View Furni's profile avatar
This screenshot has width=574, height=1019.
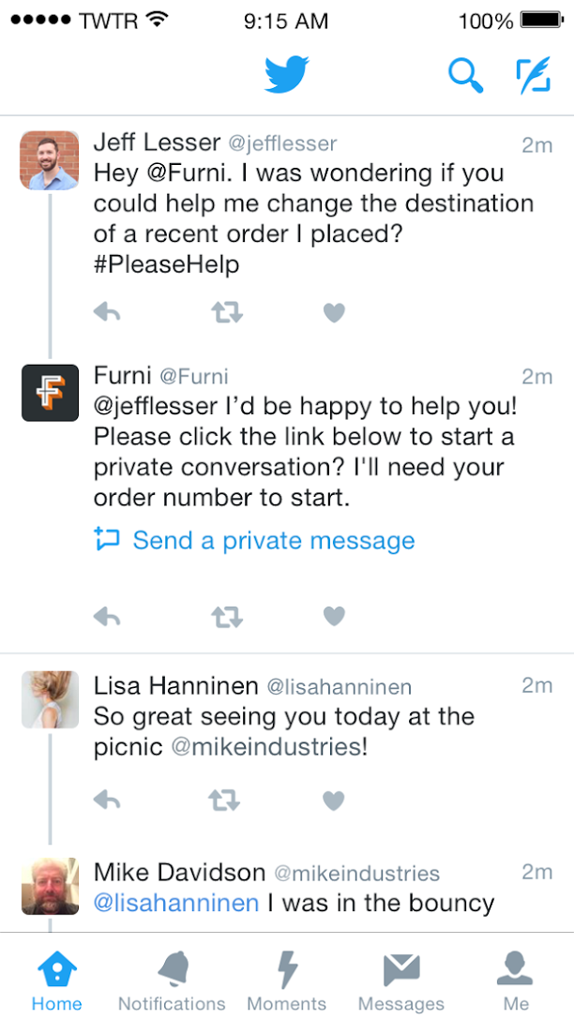click(50, 393)
